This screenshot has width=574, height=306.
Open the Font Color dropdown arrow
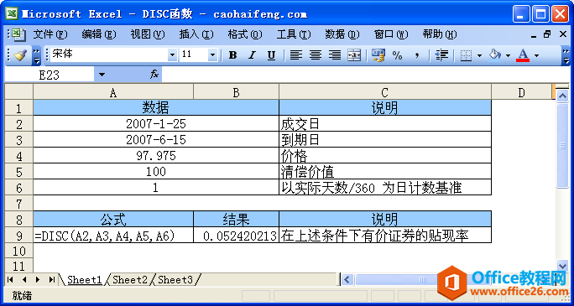click(537, 55)
